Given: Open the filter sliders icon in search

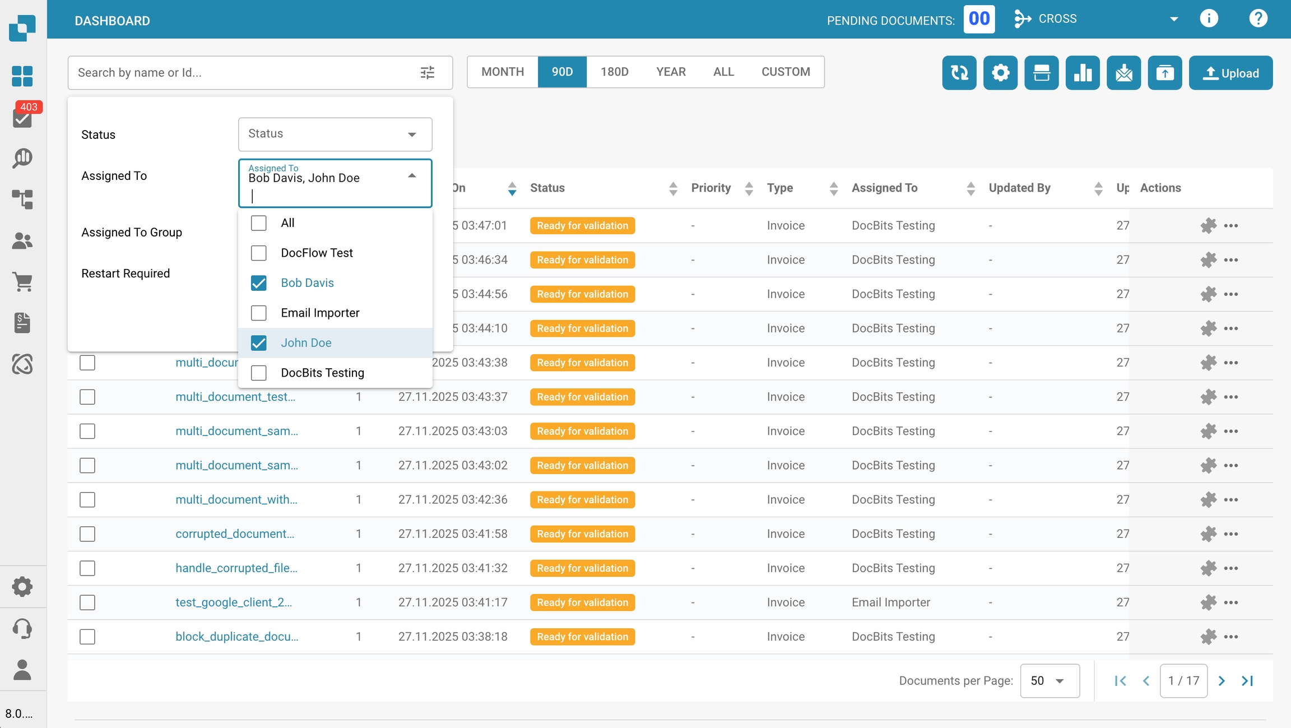Looking at the screenshot, I should tap(427, 73).
